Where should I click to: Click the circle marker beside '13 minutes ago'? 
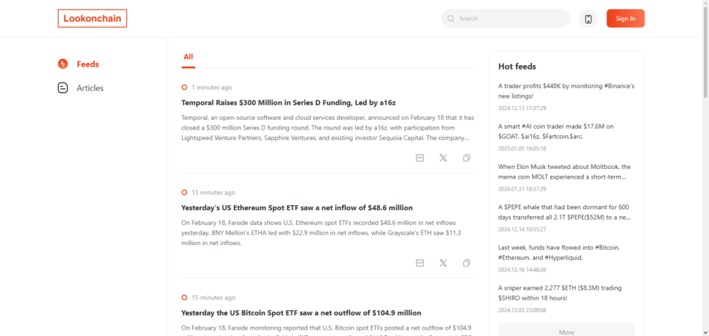click(184, 193)
